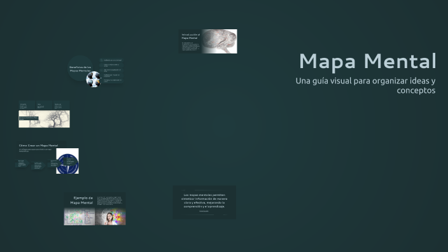Open the colorful mind map sample image

click(79, 216)
